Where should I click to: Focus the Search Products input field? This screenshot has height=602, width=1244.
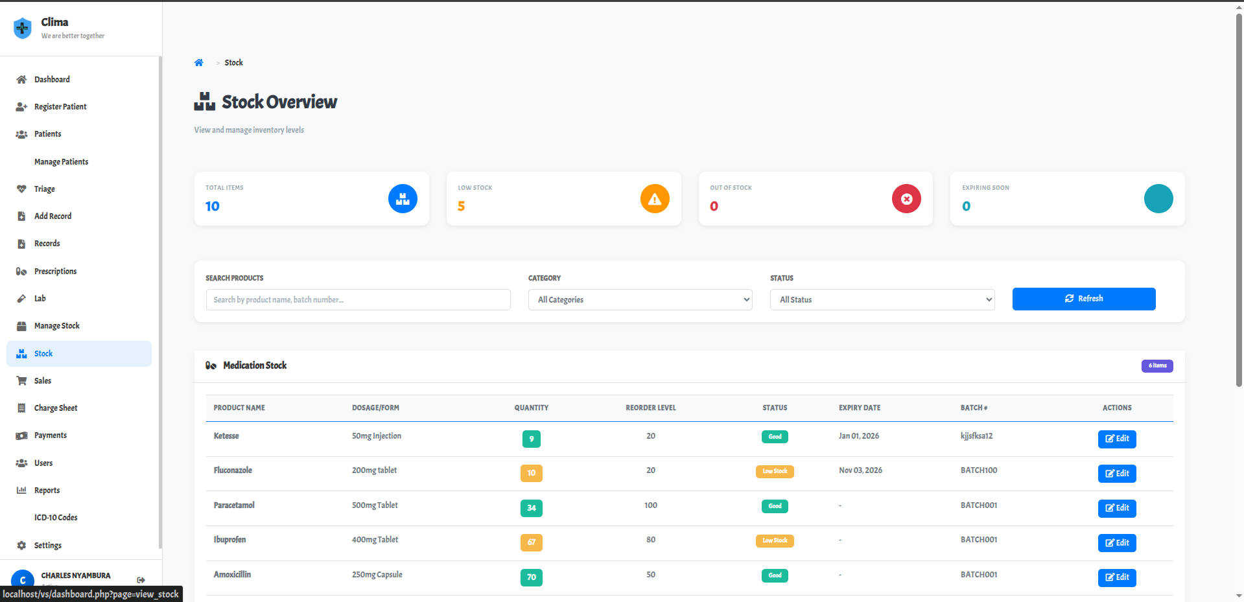358,299
